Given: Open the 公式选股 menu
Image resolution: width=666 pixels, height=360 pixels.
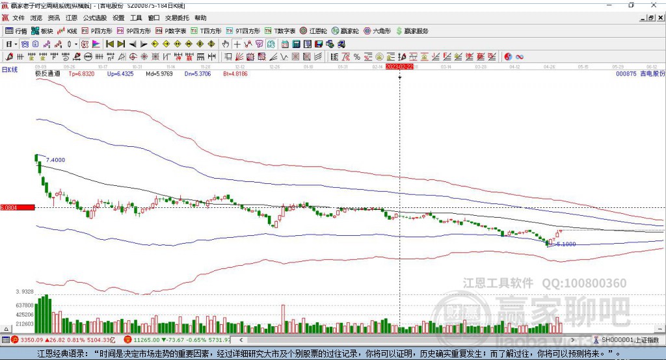Looking at the screenshot, I should pyautogui.click(x=95, y=18).
